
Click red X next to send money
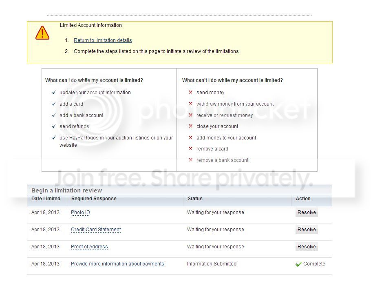pos(190,92)
